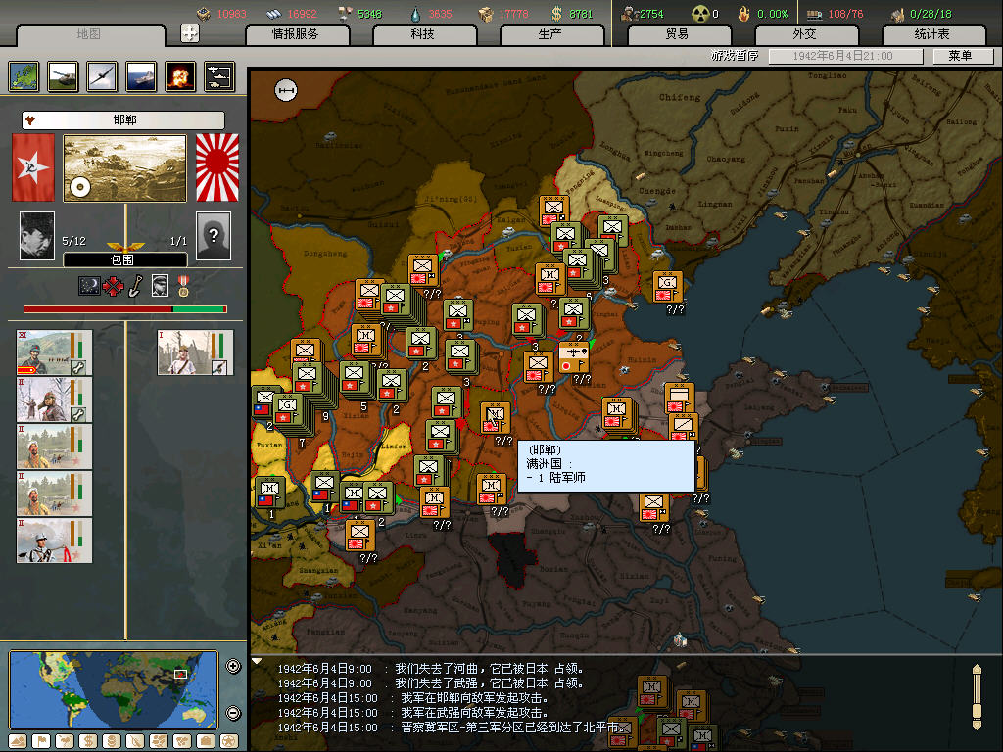The height and width of the screenshot is (752, 1003).
Task: Switch to political flag map mode
Action: (41, 741)
